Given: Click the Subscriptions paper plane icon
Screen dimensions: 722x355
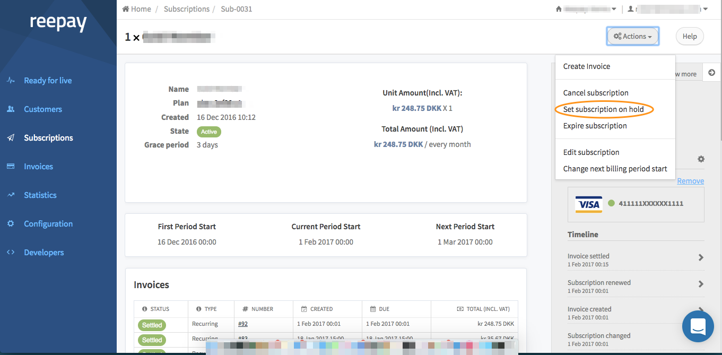Looking at the screenshot, I should [11, 138].
